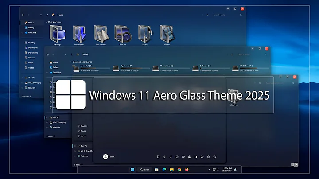Select Documents in Home window sidebar
Screen dimensions: 319x179
pyautogui.click(x=31, y=53)
